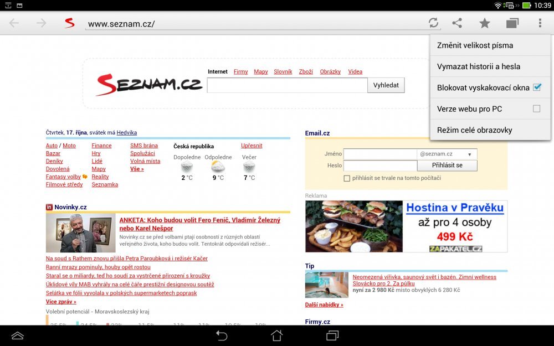This screenshot has width=554, height=346.
Task: Bookmark page with the star icon
Action: tap(485, 23)
